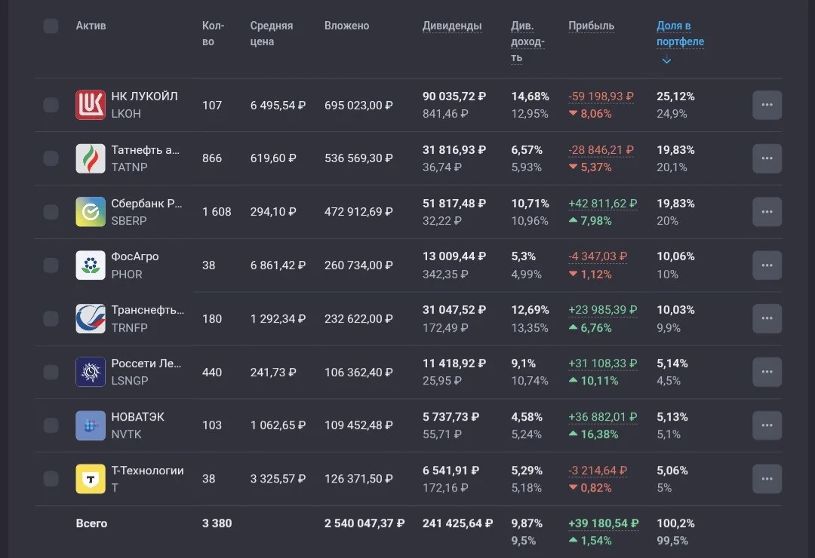815x558 pixels.
Task: Click the Transneft TRNFP logo icon
Action: click(x=91, y=318)
